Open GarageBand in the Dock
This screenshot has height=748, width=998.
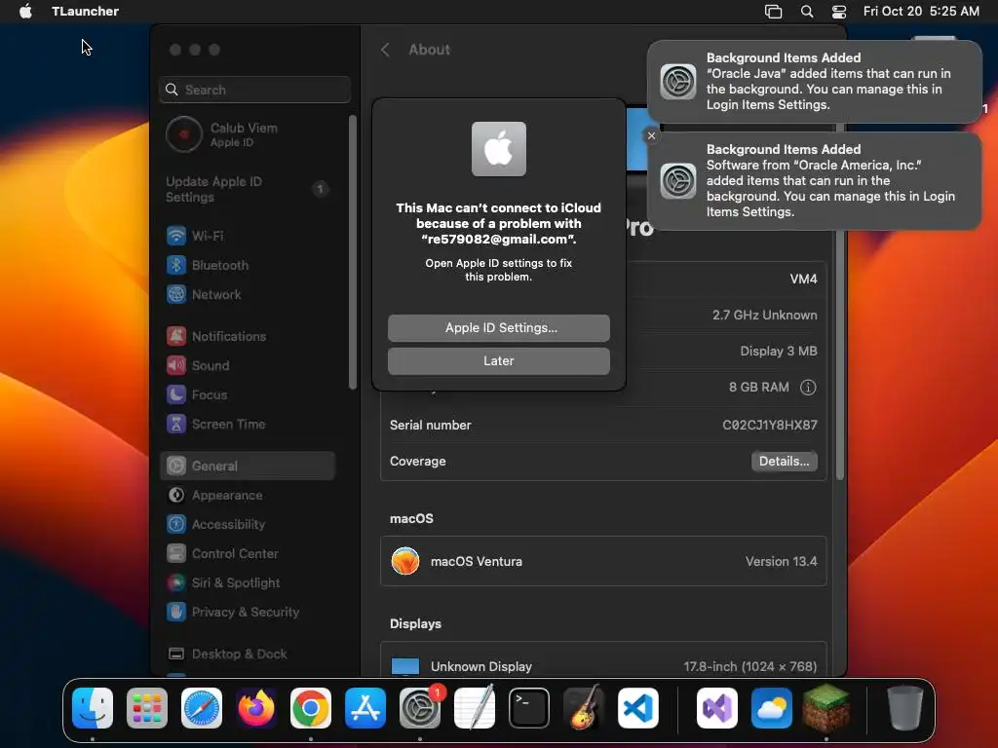pyautogui.click(x=583, y=708)
